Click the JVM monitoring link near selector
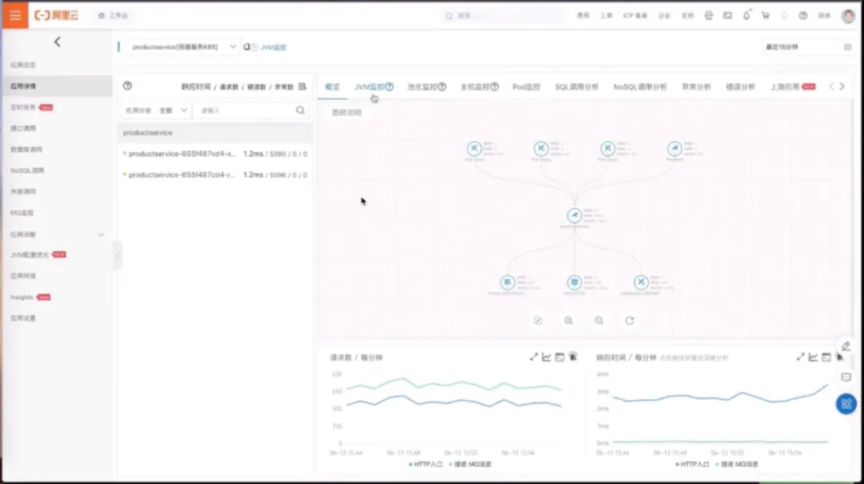This screenshot has width=864, height=484. point(273,47)
